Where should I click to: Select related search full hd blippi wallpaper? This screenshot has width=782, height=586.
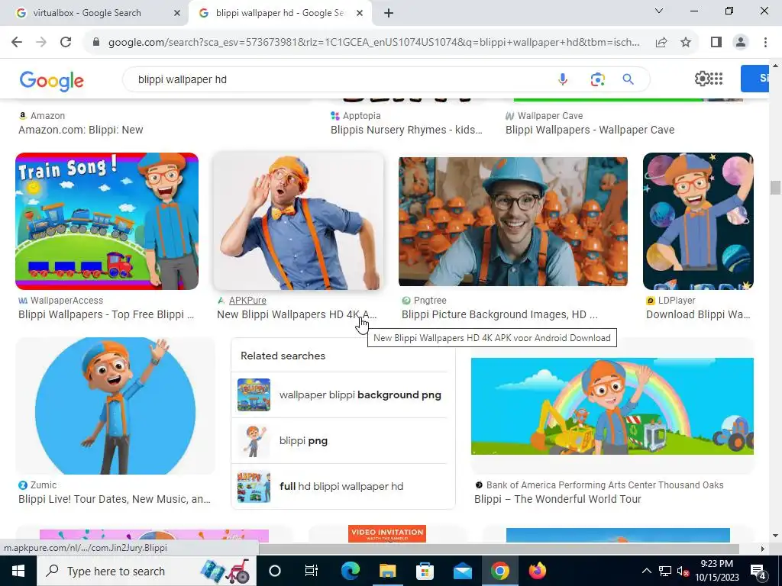tap(342, 487)
